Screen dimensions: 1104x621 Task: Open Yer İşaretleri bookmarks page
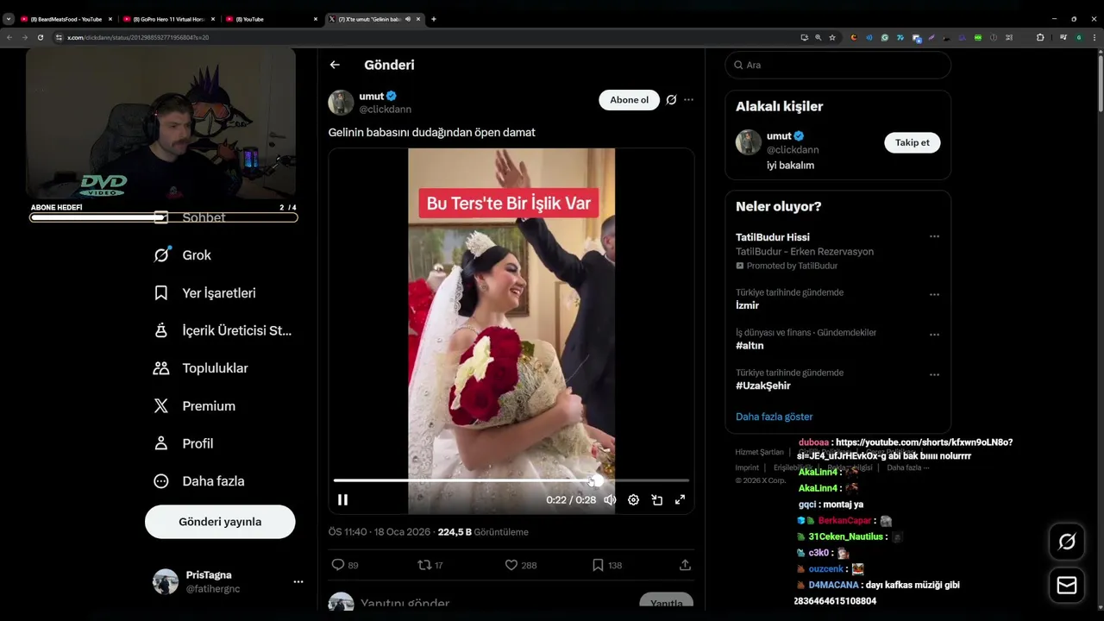204,293
